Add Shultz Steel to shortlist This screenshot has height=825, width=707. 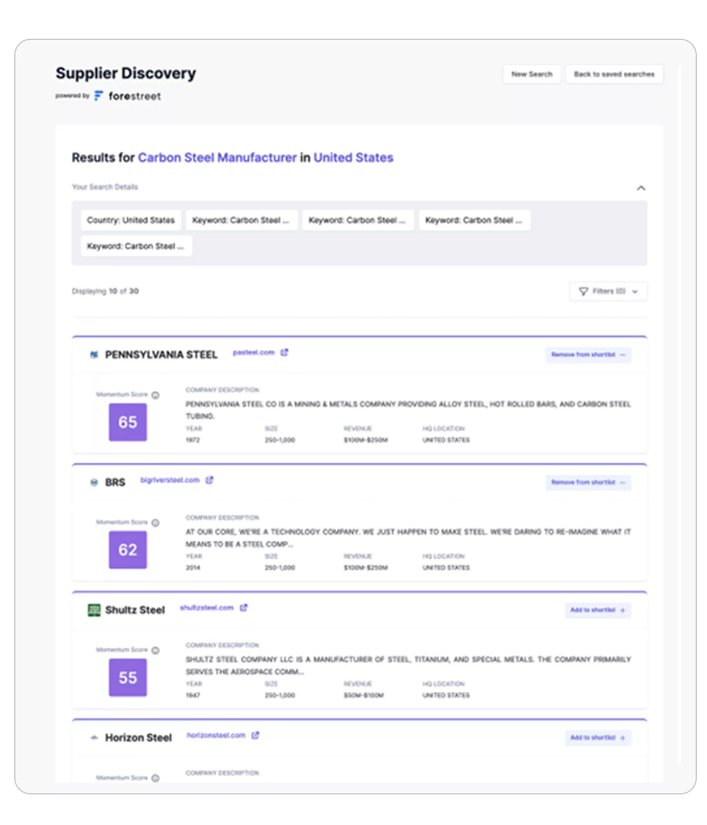coord(597,610)
